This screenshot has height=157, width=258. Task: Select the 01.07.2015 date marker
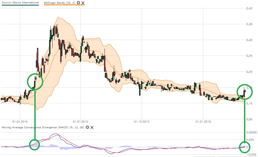pos(81,122)
